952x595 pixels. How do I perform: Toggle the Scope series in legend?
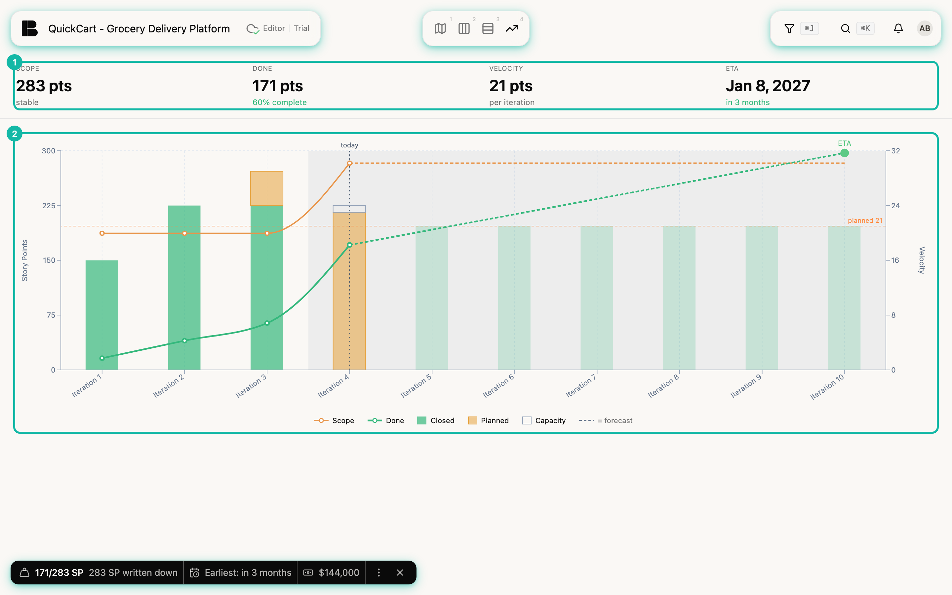(334, 421)
